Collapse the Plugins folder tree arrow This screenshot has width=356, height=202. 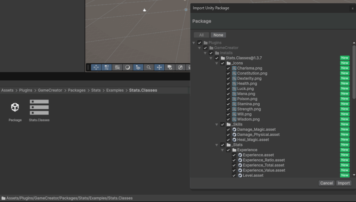(194, 43)
